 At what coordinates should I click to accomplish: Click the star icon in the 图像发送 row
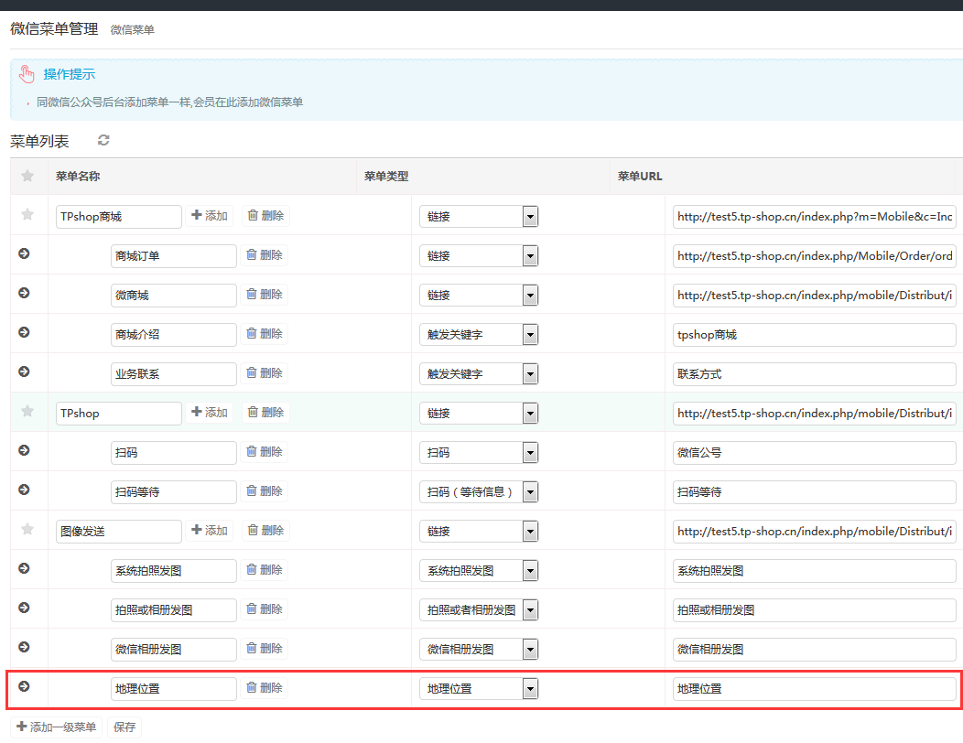click(27, 529)
